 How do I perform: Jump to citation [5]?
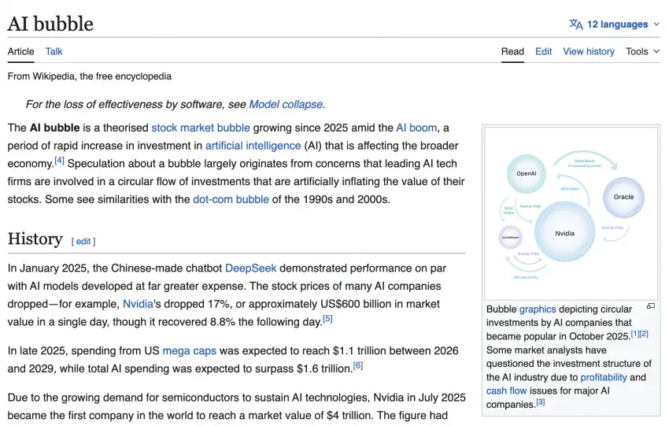tap(327, 319)
